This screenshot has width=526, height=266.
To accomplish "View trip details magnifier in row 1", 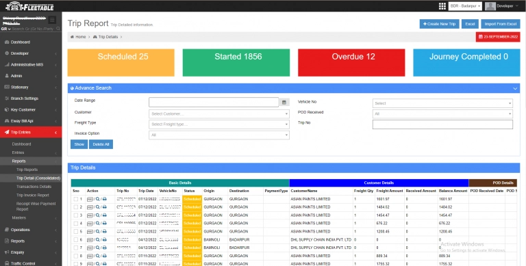I will pyautogui.click(x=98, y=199).
